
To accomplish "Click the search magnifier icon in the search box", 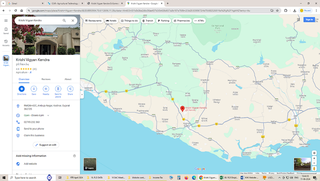I will point(64,20).
